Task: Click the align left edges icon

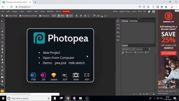Action: pos(77,16)
